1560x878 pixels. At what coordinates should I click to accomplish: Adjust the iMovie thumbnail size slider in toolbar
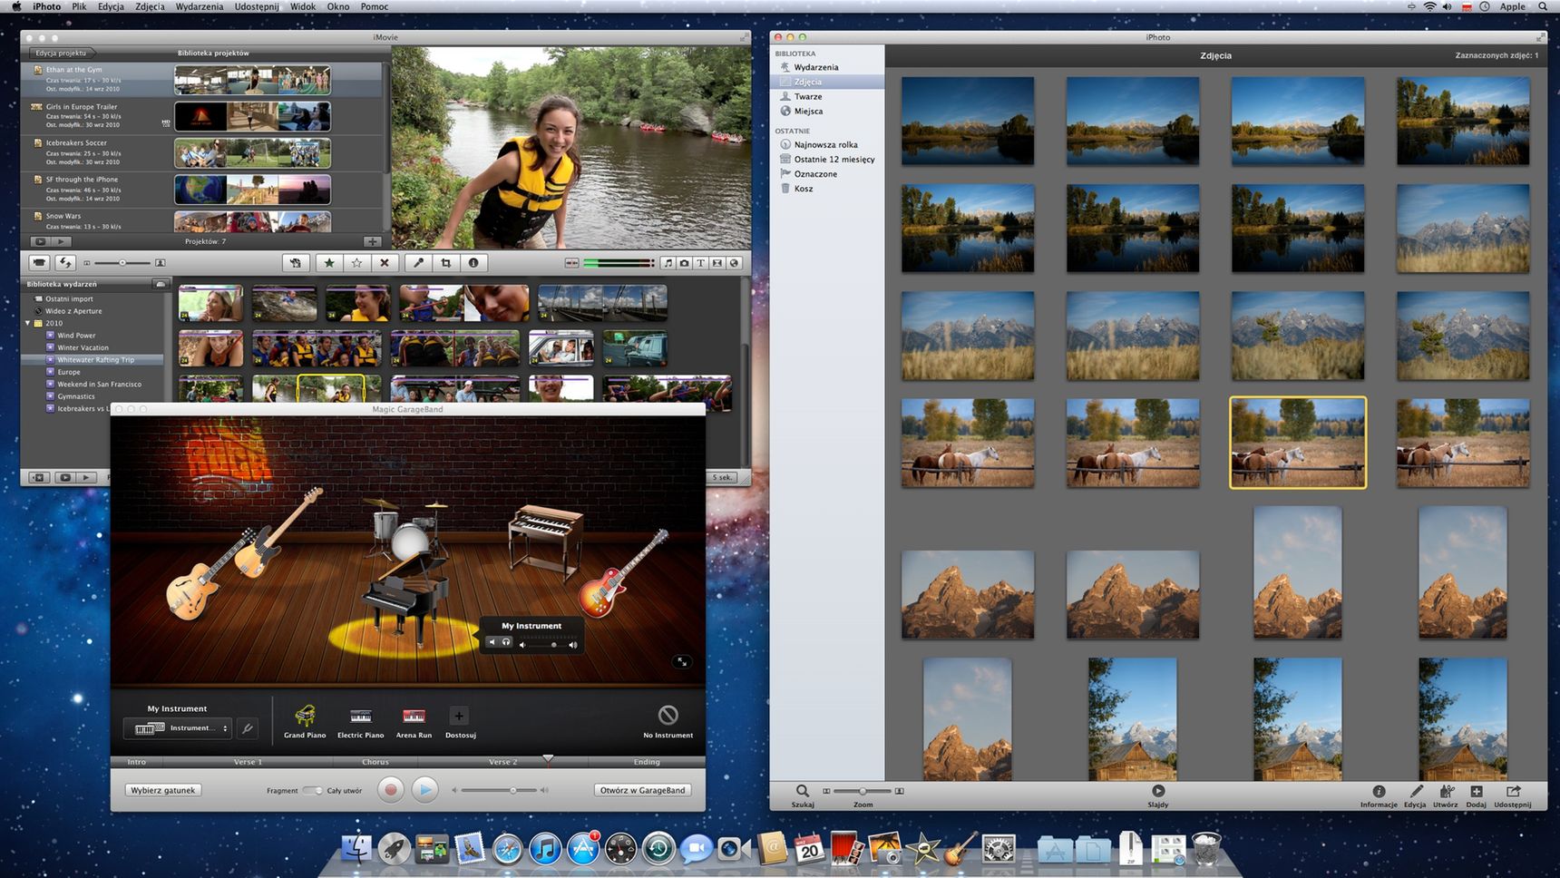coord(122,263)
